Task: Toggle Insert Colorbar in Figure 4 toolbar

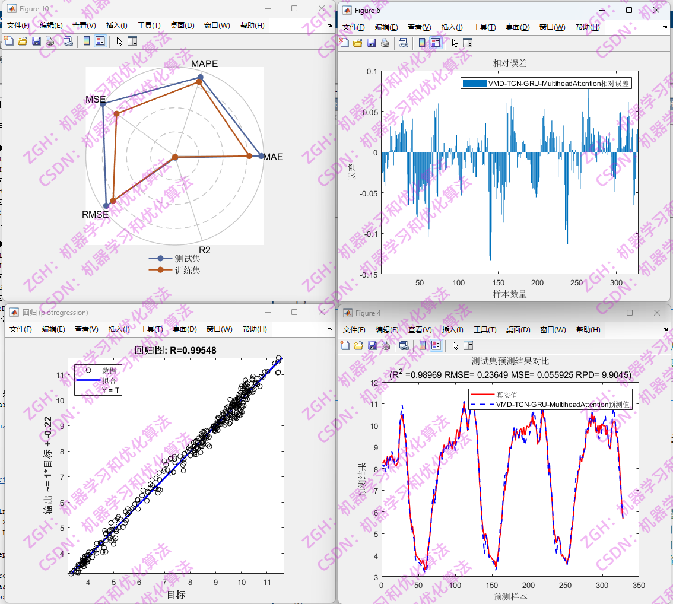Action: 423,345
